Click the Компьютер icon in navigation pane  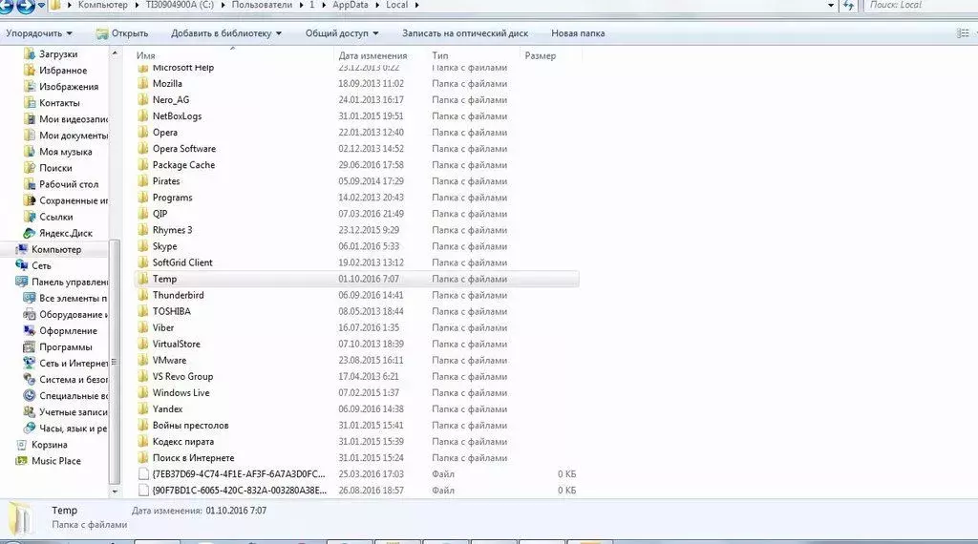pos(22,249)
